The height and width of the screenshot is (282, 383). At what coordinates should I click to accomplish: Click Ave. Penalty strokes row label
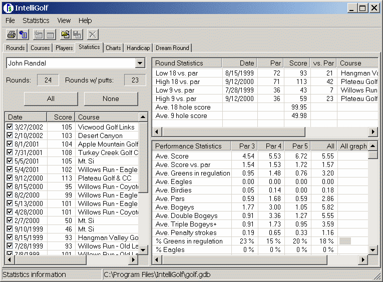(x=186, y=232)
